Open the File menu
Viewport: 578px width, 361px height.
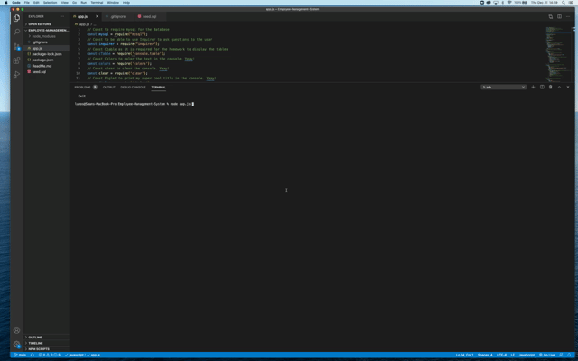point(27,2)
